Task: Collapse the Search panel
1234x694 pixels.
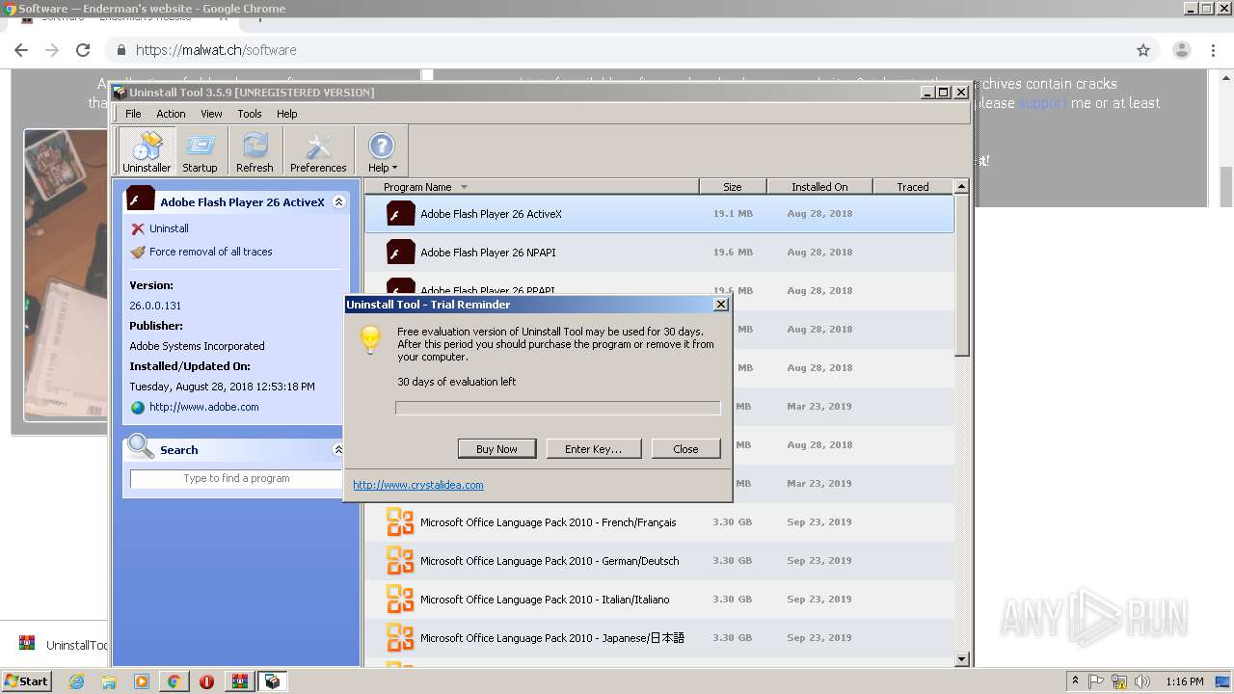Action: coord(338,450)
